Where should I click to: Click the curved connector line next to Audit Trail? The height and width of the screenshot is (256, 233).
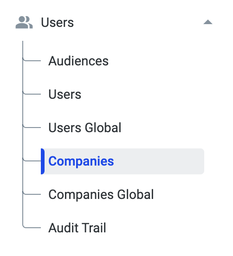click(32, 227)
